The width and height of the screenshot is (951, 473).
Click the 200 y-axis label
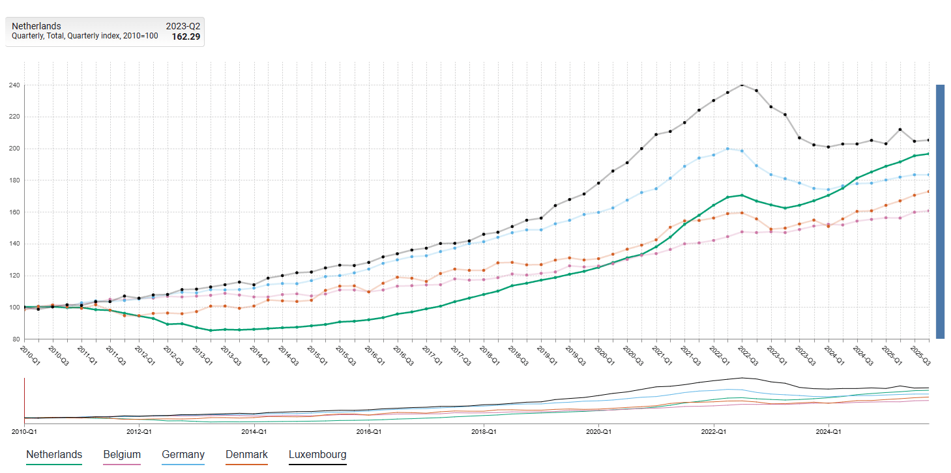click(x=14, y=149)
